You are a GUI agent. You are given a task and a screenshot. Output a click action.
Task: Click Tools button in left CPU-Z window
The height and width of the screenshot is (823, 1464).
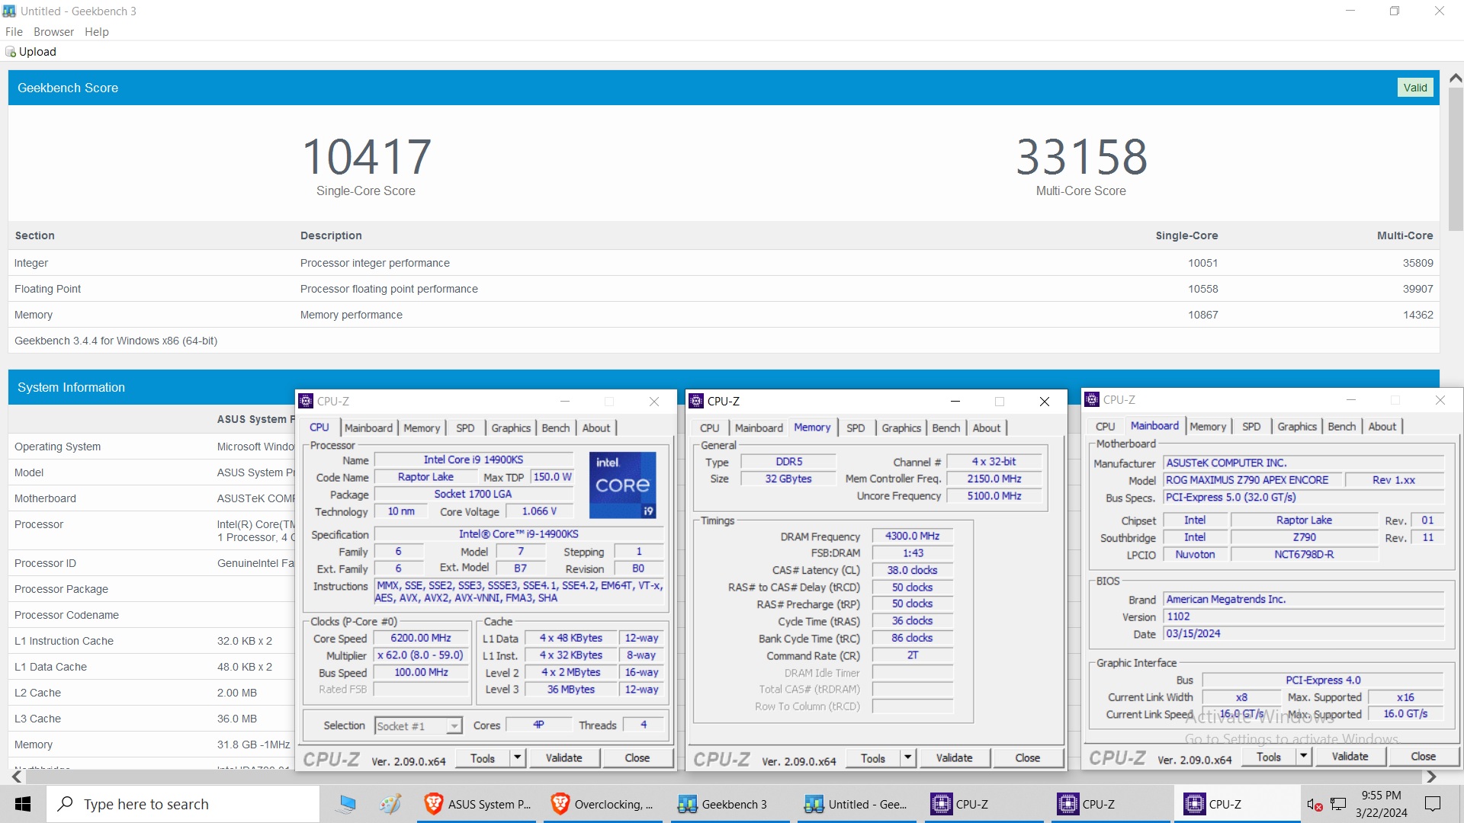tap(483, 757)
